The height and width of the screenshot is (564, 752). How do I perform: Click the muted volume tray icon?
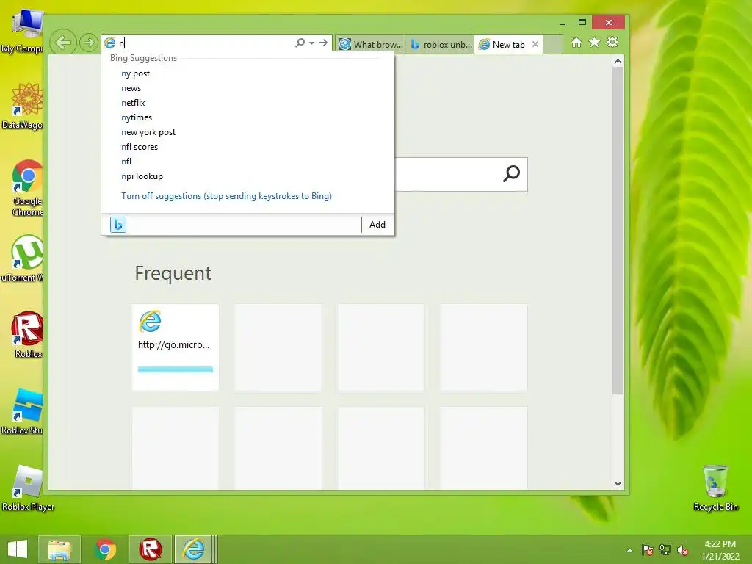(x=683, y=550)
